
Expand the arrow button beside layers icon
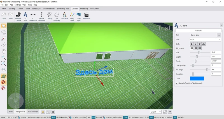click(170, 112)
